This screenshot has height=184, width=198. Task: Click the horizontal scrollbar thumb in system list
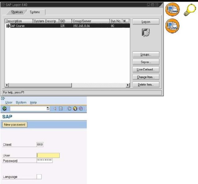click(40, 85)
